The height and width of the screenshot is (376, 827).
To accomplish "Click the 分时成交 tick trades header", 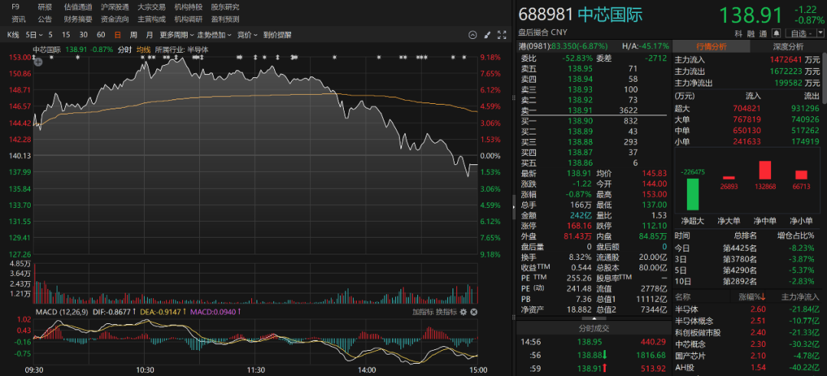I will point(593,329).
